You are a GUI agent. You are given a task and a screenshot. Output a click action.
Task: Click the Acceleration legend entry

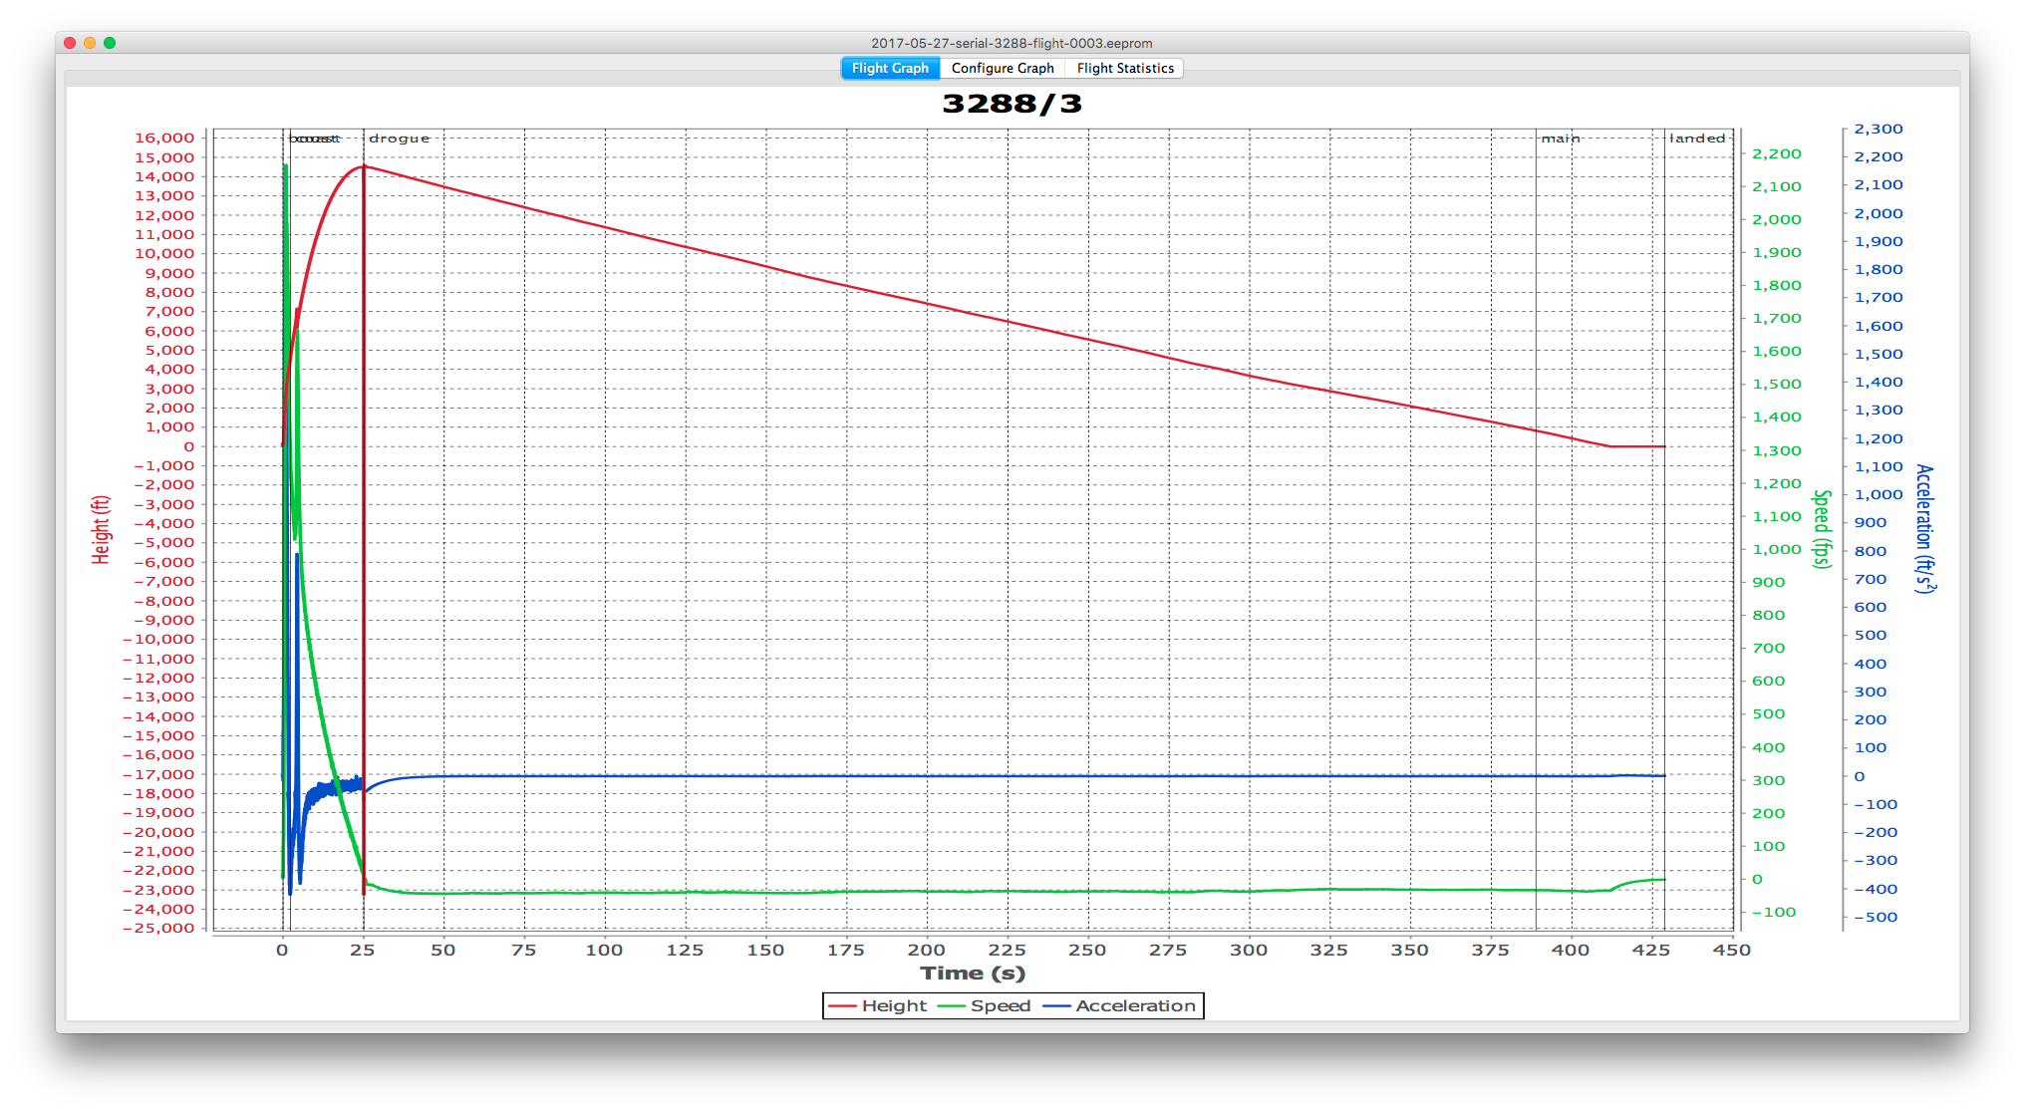[x=1135, y=1006]
